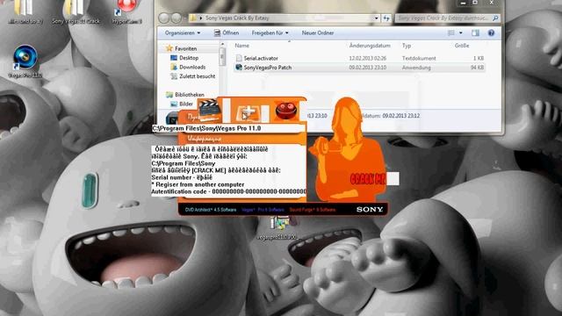This screenshot has width=562, height=316.
Task: Click the Zuletzt besucht icon in navigation pane
Action: 174,76
